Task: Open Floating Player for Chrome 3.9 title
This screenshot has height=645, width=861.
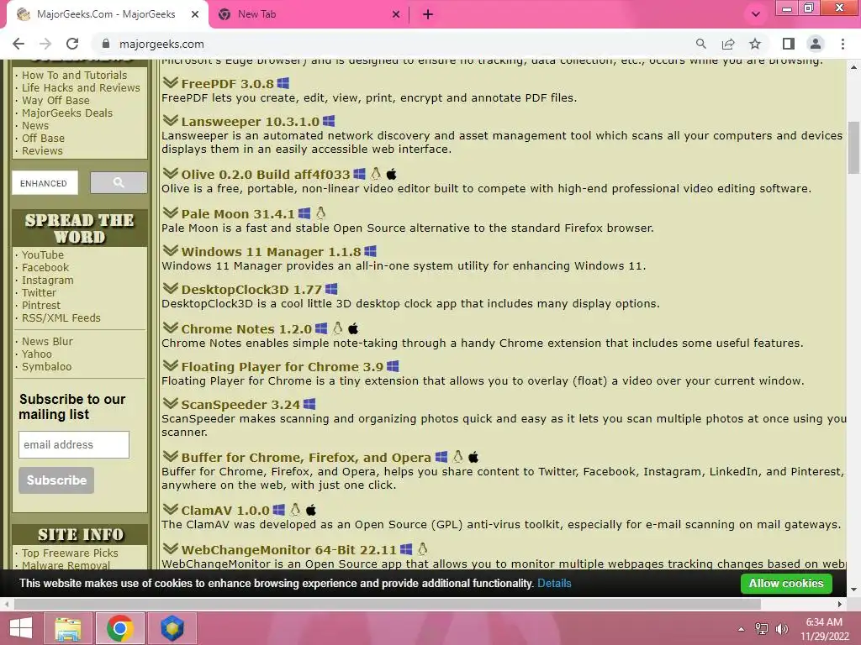Action: tap(283, 367)
